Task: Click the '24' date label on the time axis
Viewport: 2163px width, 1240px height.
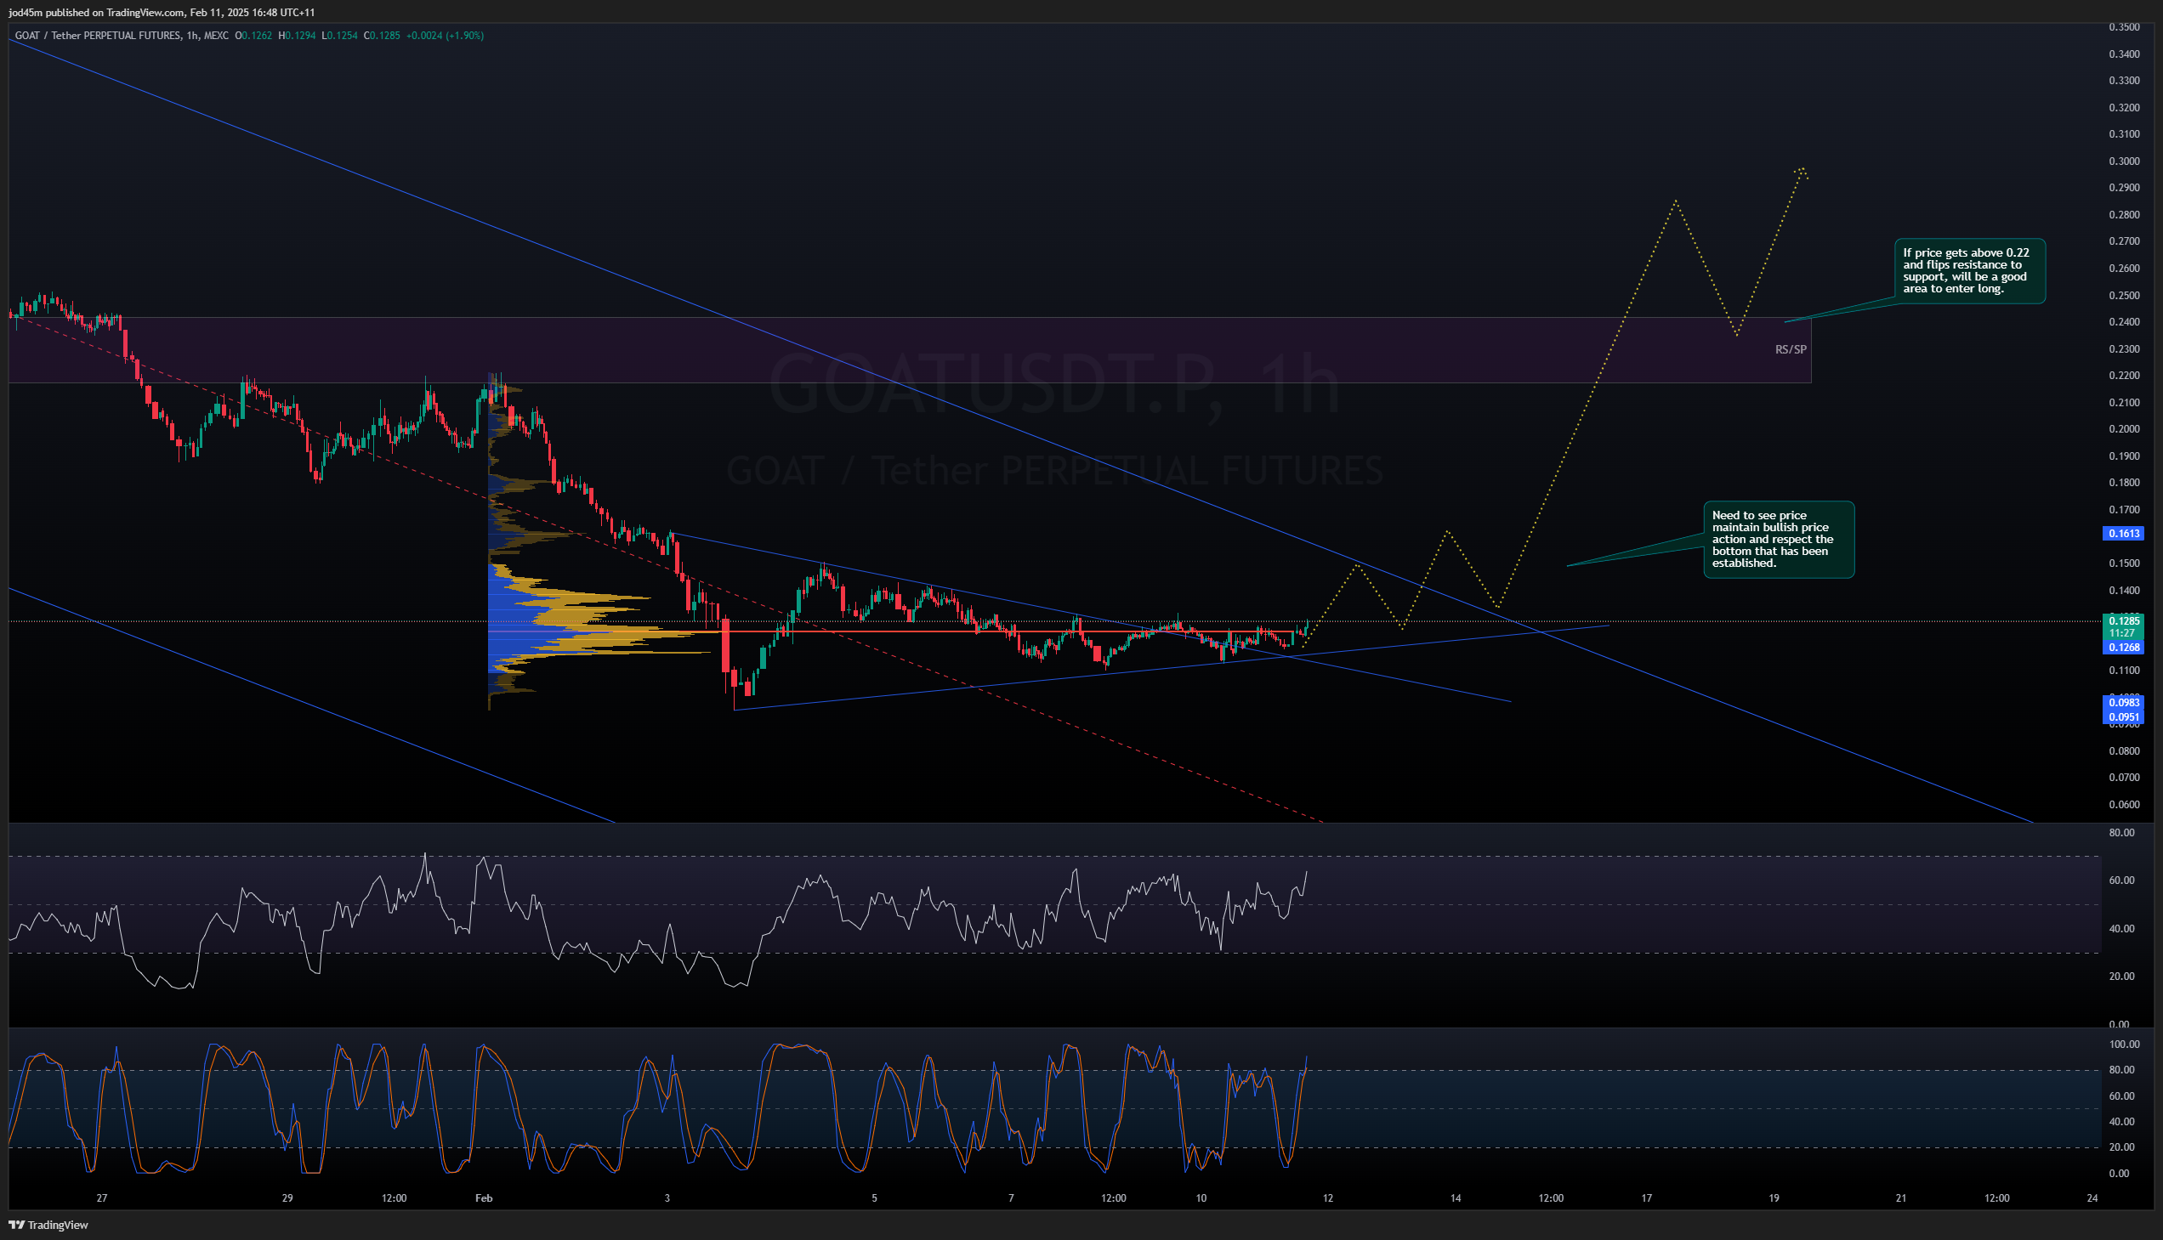Action: 2092,1198
